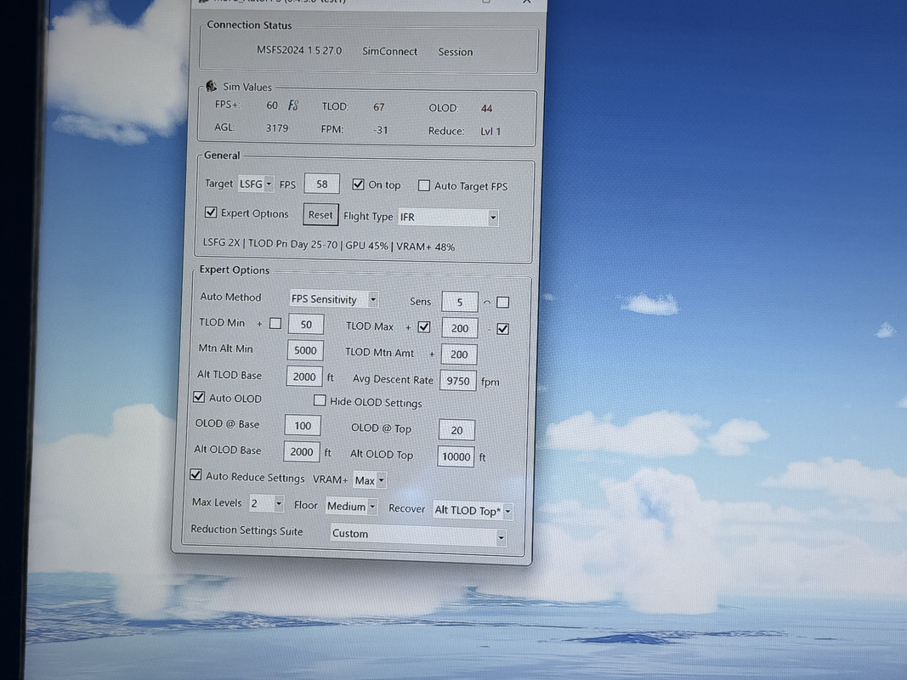Open the Recover Alt TLOD Top dropdown

[x=473, y=511]
